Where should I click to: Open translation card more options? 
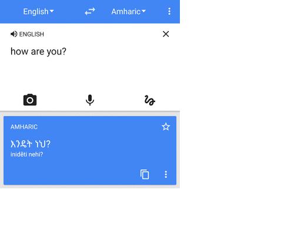(x=166, y=174)
